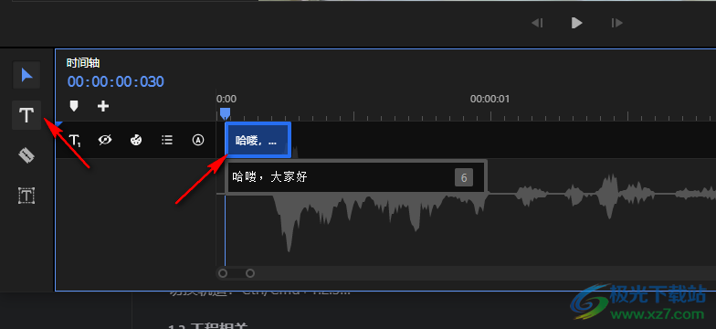This screenshot has height=329, width=716.
Task: Select the arrow selection tool
Action: tap(26, 75)
